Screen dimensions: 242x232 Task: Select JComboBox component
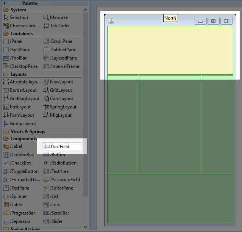(19, 155)
